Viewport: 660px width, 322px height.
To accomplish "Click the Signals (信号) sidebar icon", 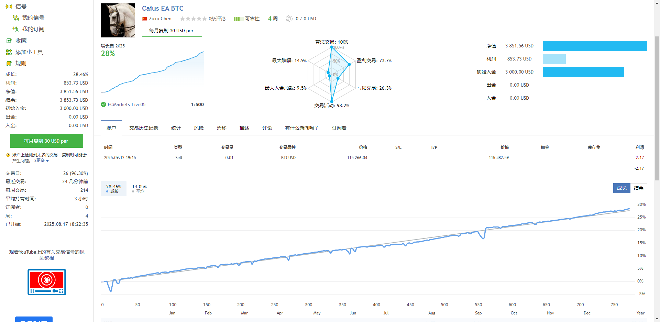I will pos(9,7).
